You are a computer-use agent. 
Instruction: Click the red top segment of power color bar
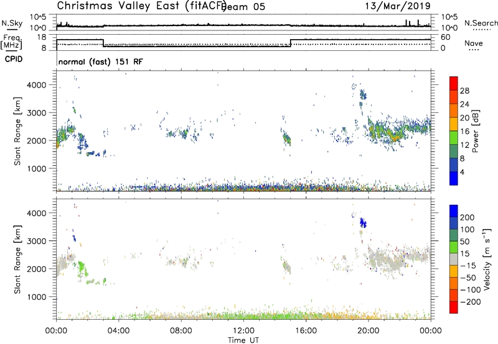click(454, 83)
